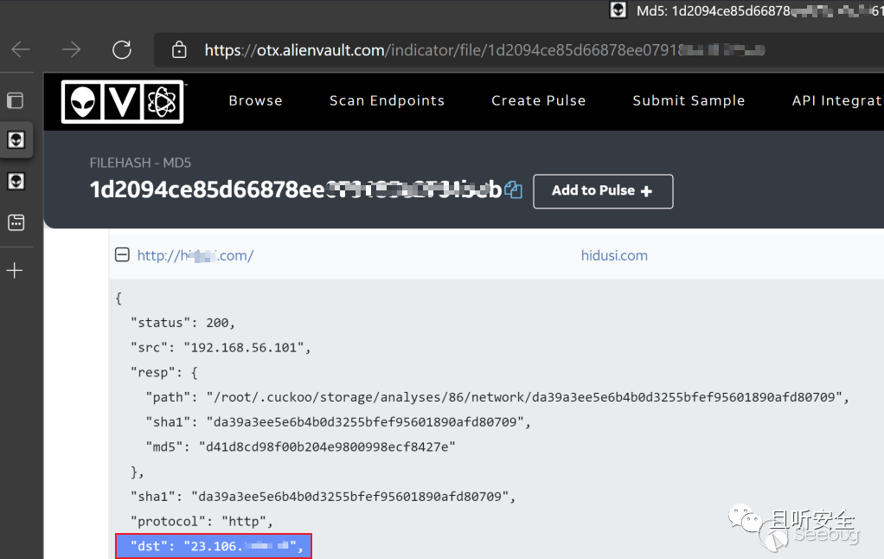
Task: Select the first alien-icon tab in the sidebar
Action: point(16,139)
